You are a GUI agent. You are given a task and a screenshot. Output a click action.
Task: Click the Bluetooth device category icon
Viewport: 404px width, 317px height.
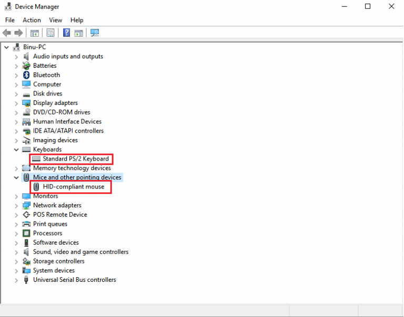[26, 75]
